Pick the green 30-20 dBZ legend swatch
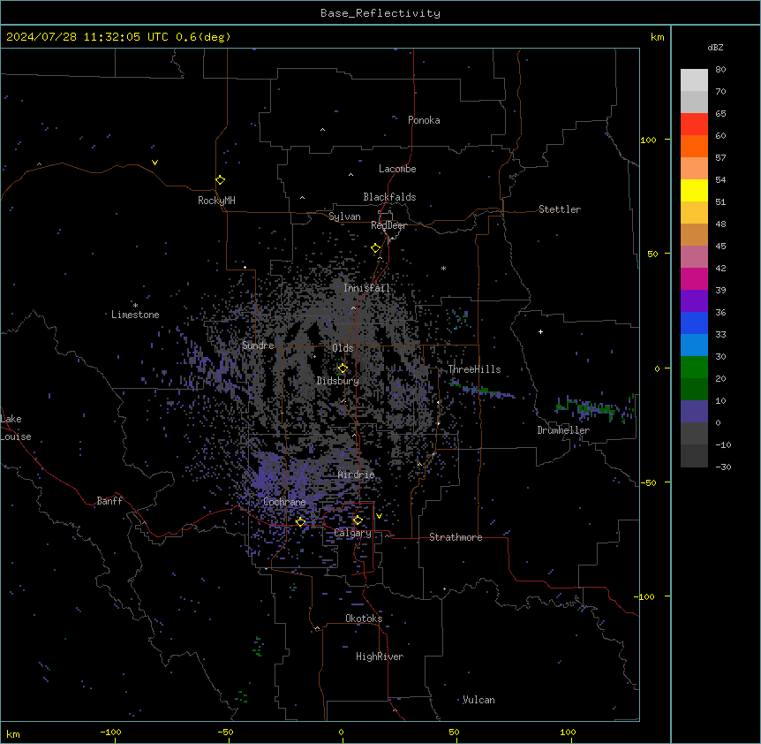 click(x=694, y=368)
